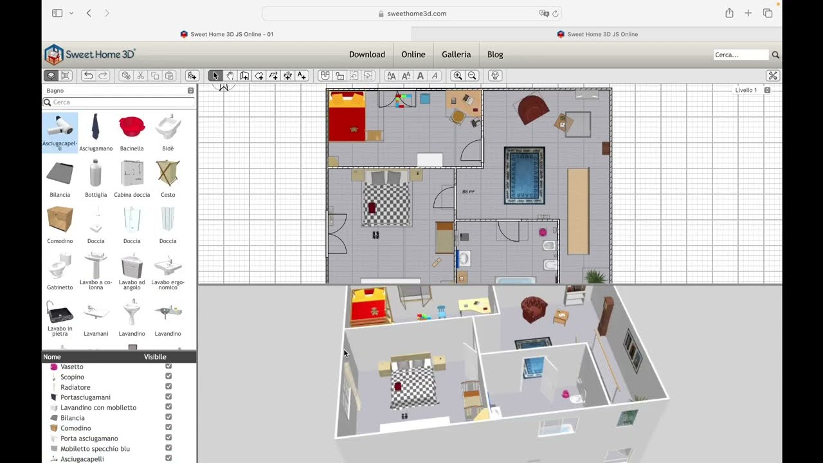Go back with Safari back arrow

click(89, 14)
